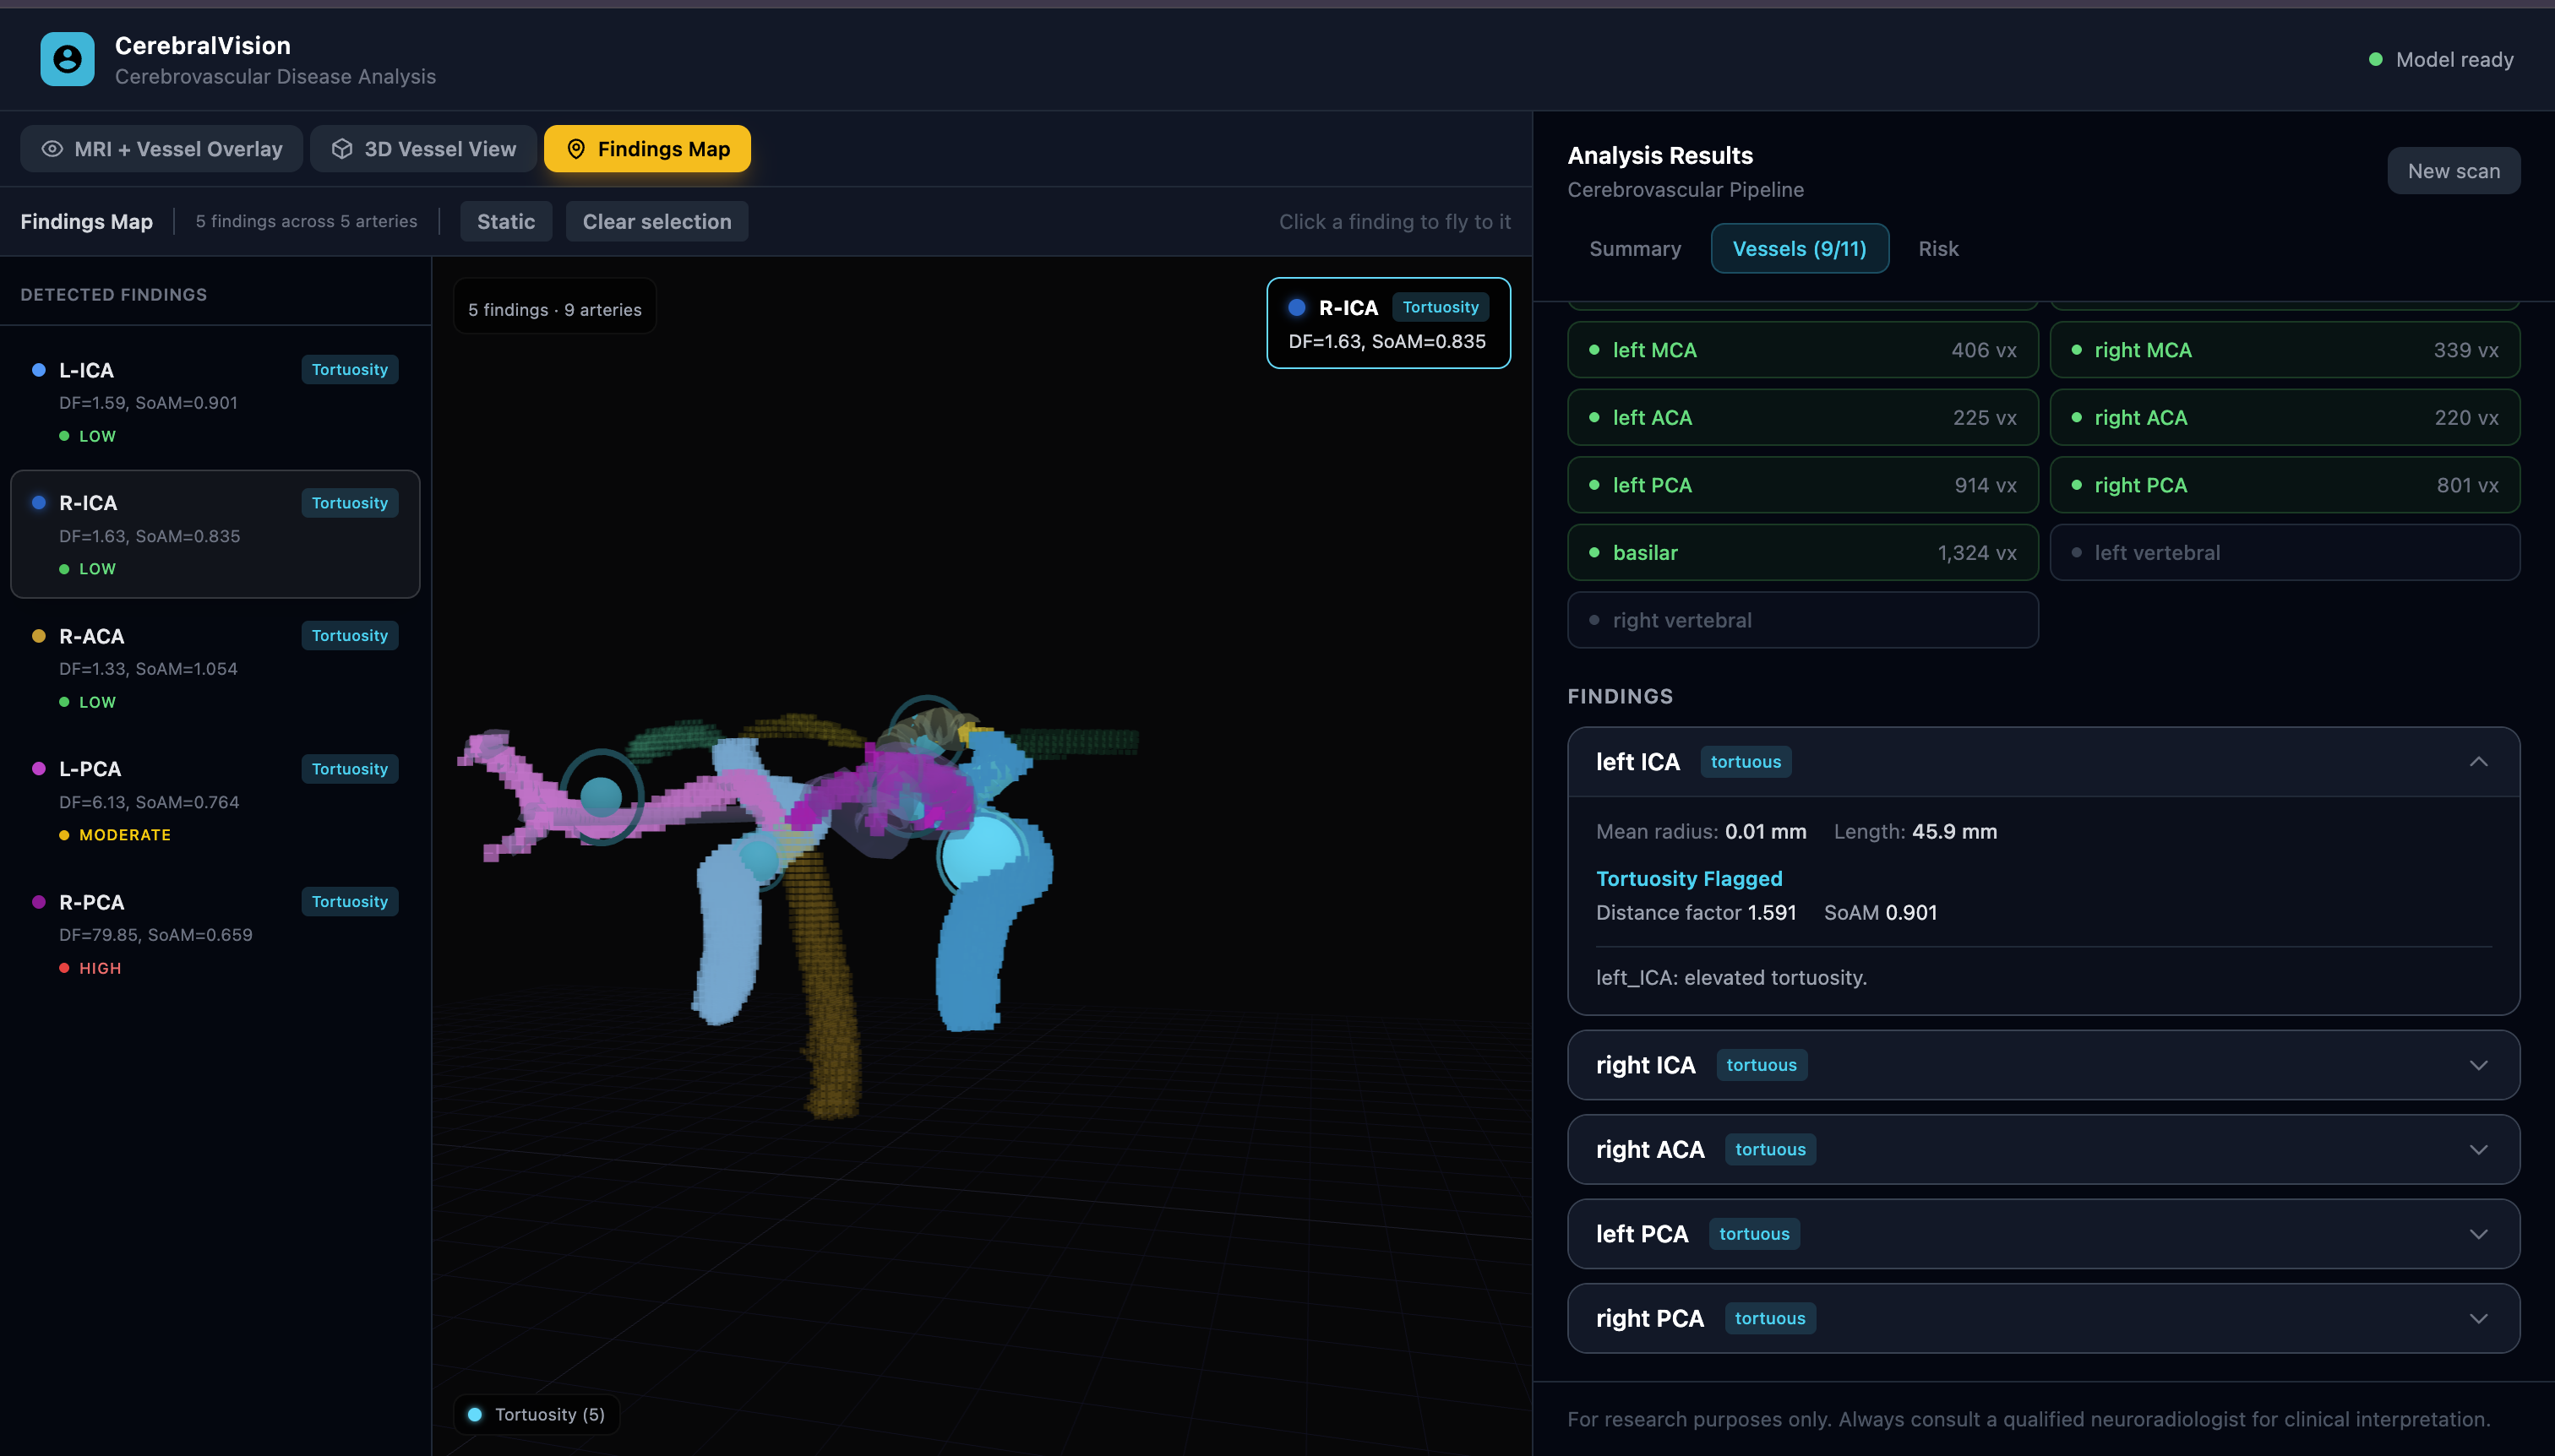Screen dimensions: 2555x1456
Task: Click the green Model ready status dot
Action: [2375, 60]
